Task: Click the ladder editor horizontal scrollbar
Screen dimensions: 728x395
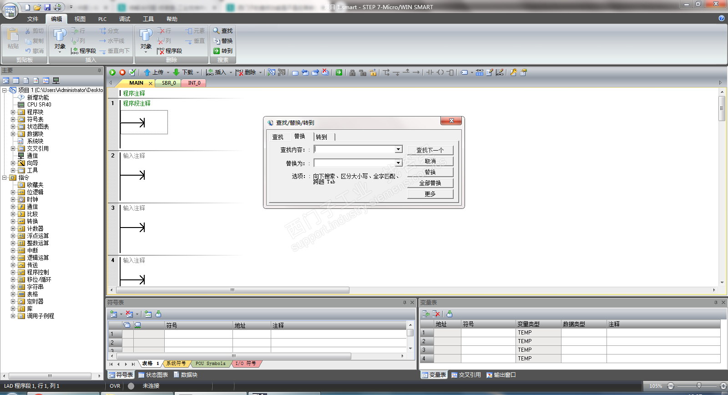Action: pos(233,290)
